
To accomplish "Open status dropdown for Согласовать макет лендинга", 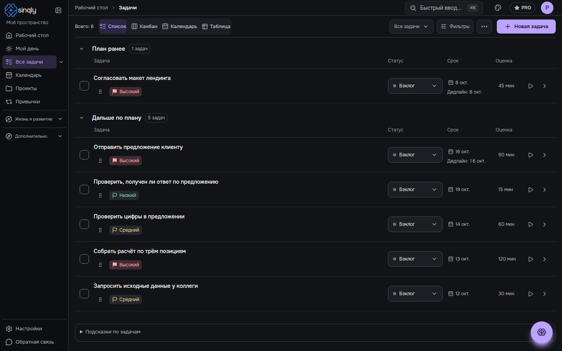I will (415, 86).
